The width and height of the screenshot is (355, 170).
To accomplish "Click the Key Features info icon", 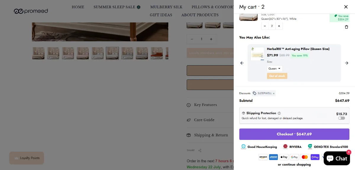I will click(x=189, y=105).
